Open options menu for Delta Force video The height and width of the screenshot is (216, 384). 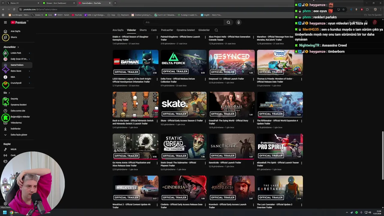pos(205,79)
